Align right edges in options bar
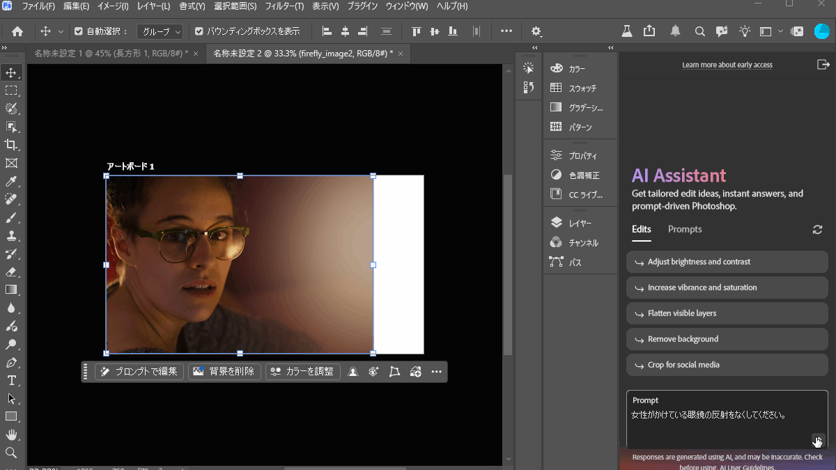836x470 pixels. coord(362,31)
